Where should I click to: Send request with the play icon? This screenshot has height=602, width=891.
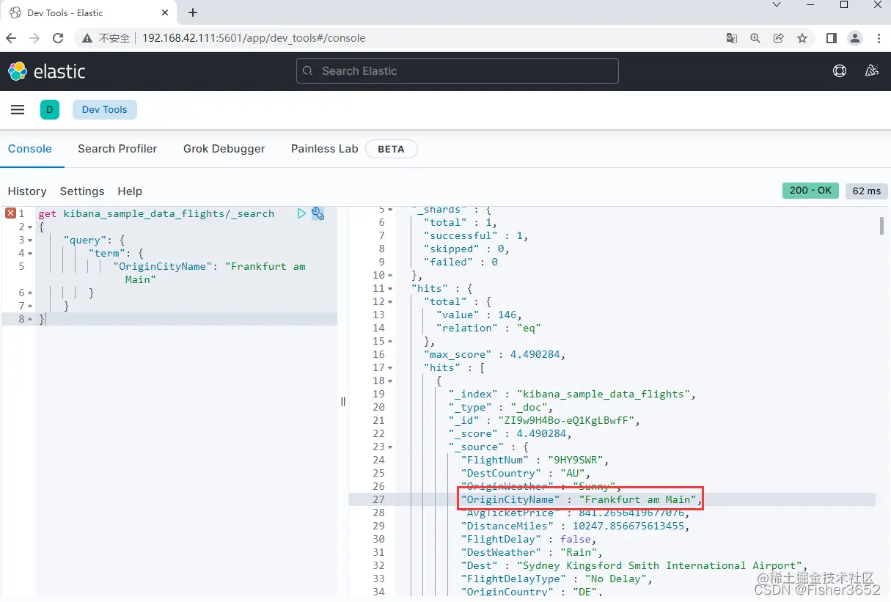[x=301, y=213]
